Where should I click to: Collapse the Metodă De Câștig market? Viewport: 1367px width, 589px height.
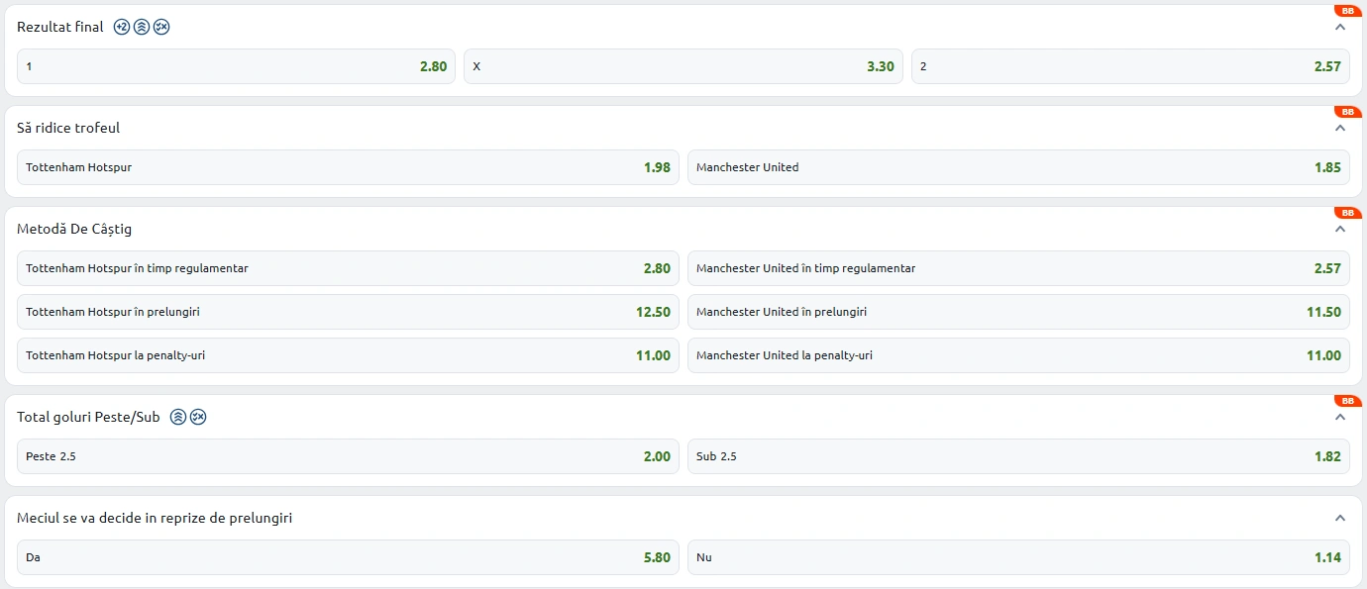(x=1340, y=229)
